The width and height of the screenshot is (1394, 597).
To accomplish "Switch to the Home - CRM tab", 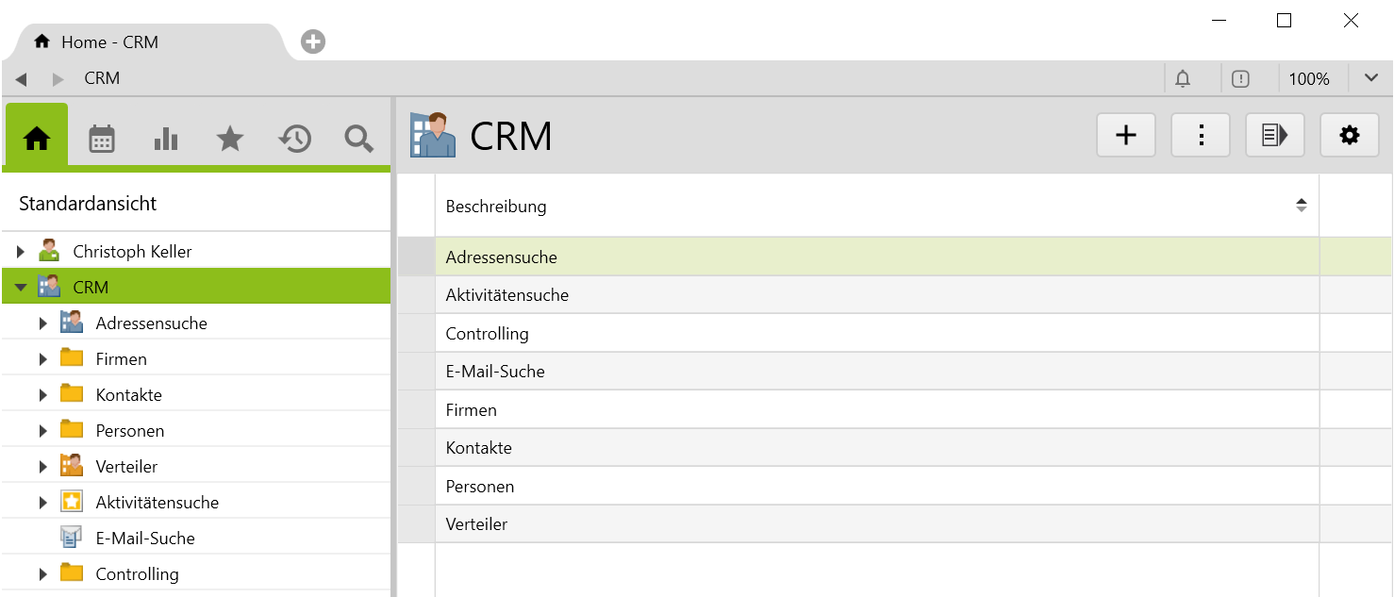I will click(109, 42).
